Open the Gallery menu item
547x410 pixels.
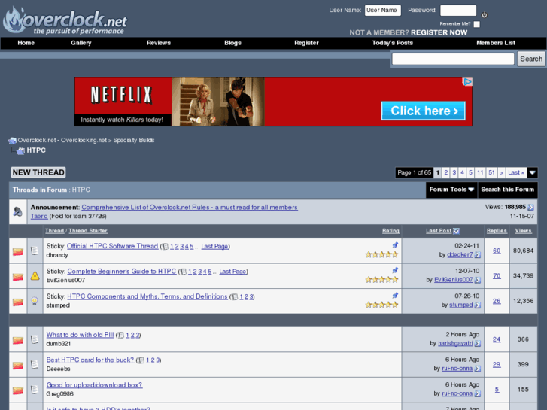point(81,43)
